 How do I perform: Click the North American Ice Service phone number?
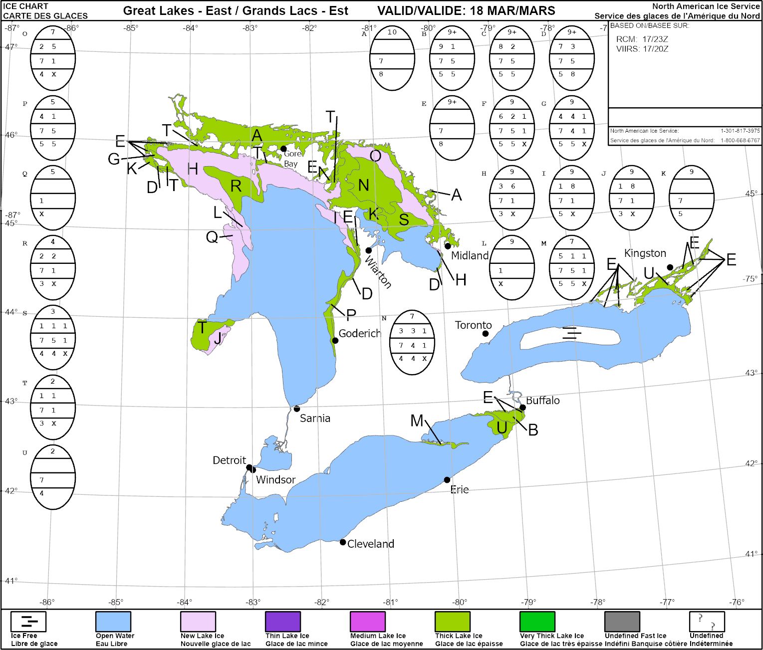[740, 131]
